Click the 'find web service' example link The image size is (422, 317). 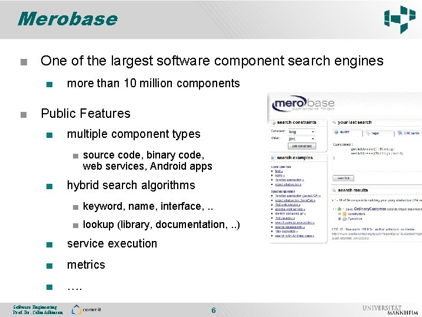tap(288, 205)
